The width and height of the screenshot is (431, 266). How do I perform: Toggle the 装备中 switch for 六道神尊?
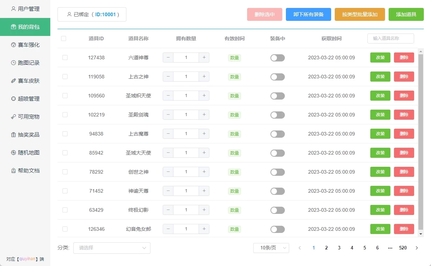(x=277, y=58)
